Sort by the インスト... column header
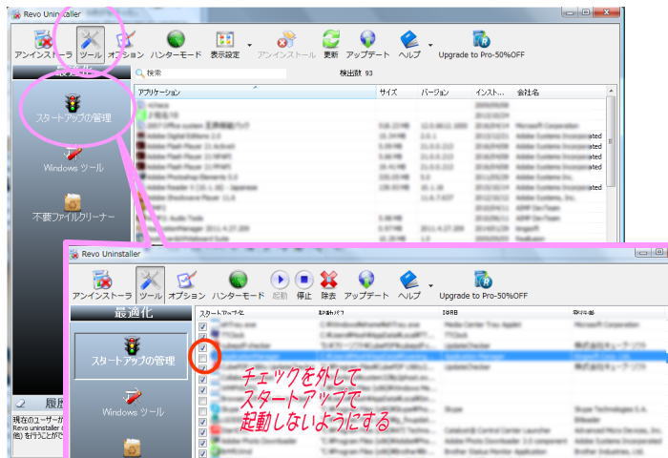Viewport: 668px width, 458px height. tap(493, 92)
